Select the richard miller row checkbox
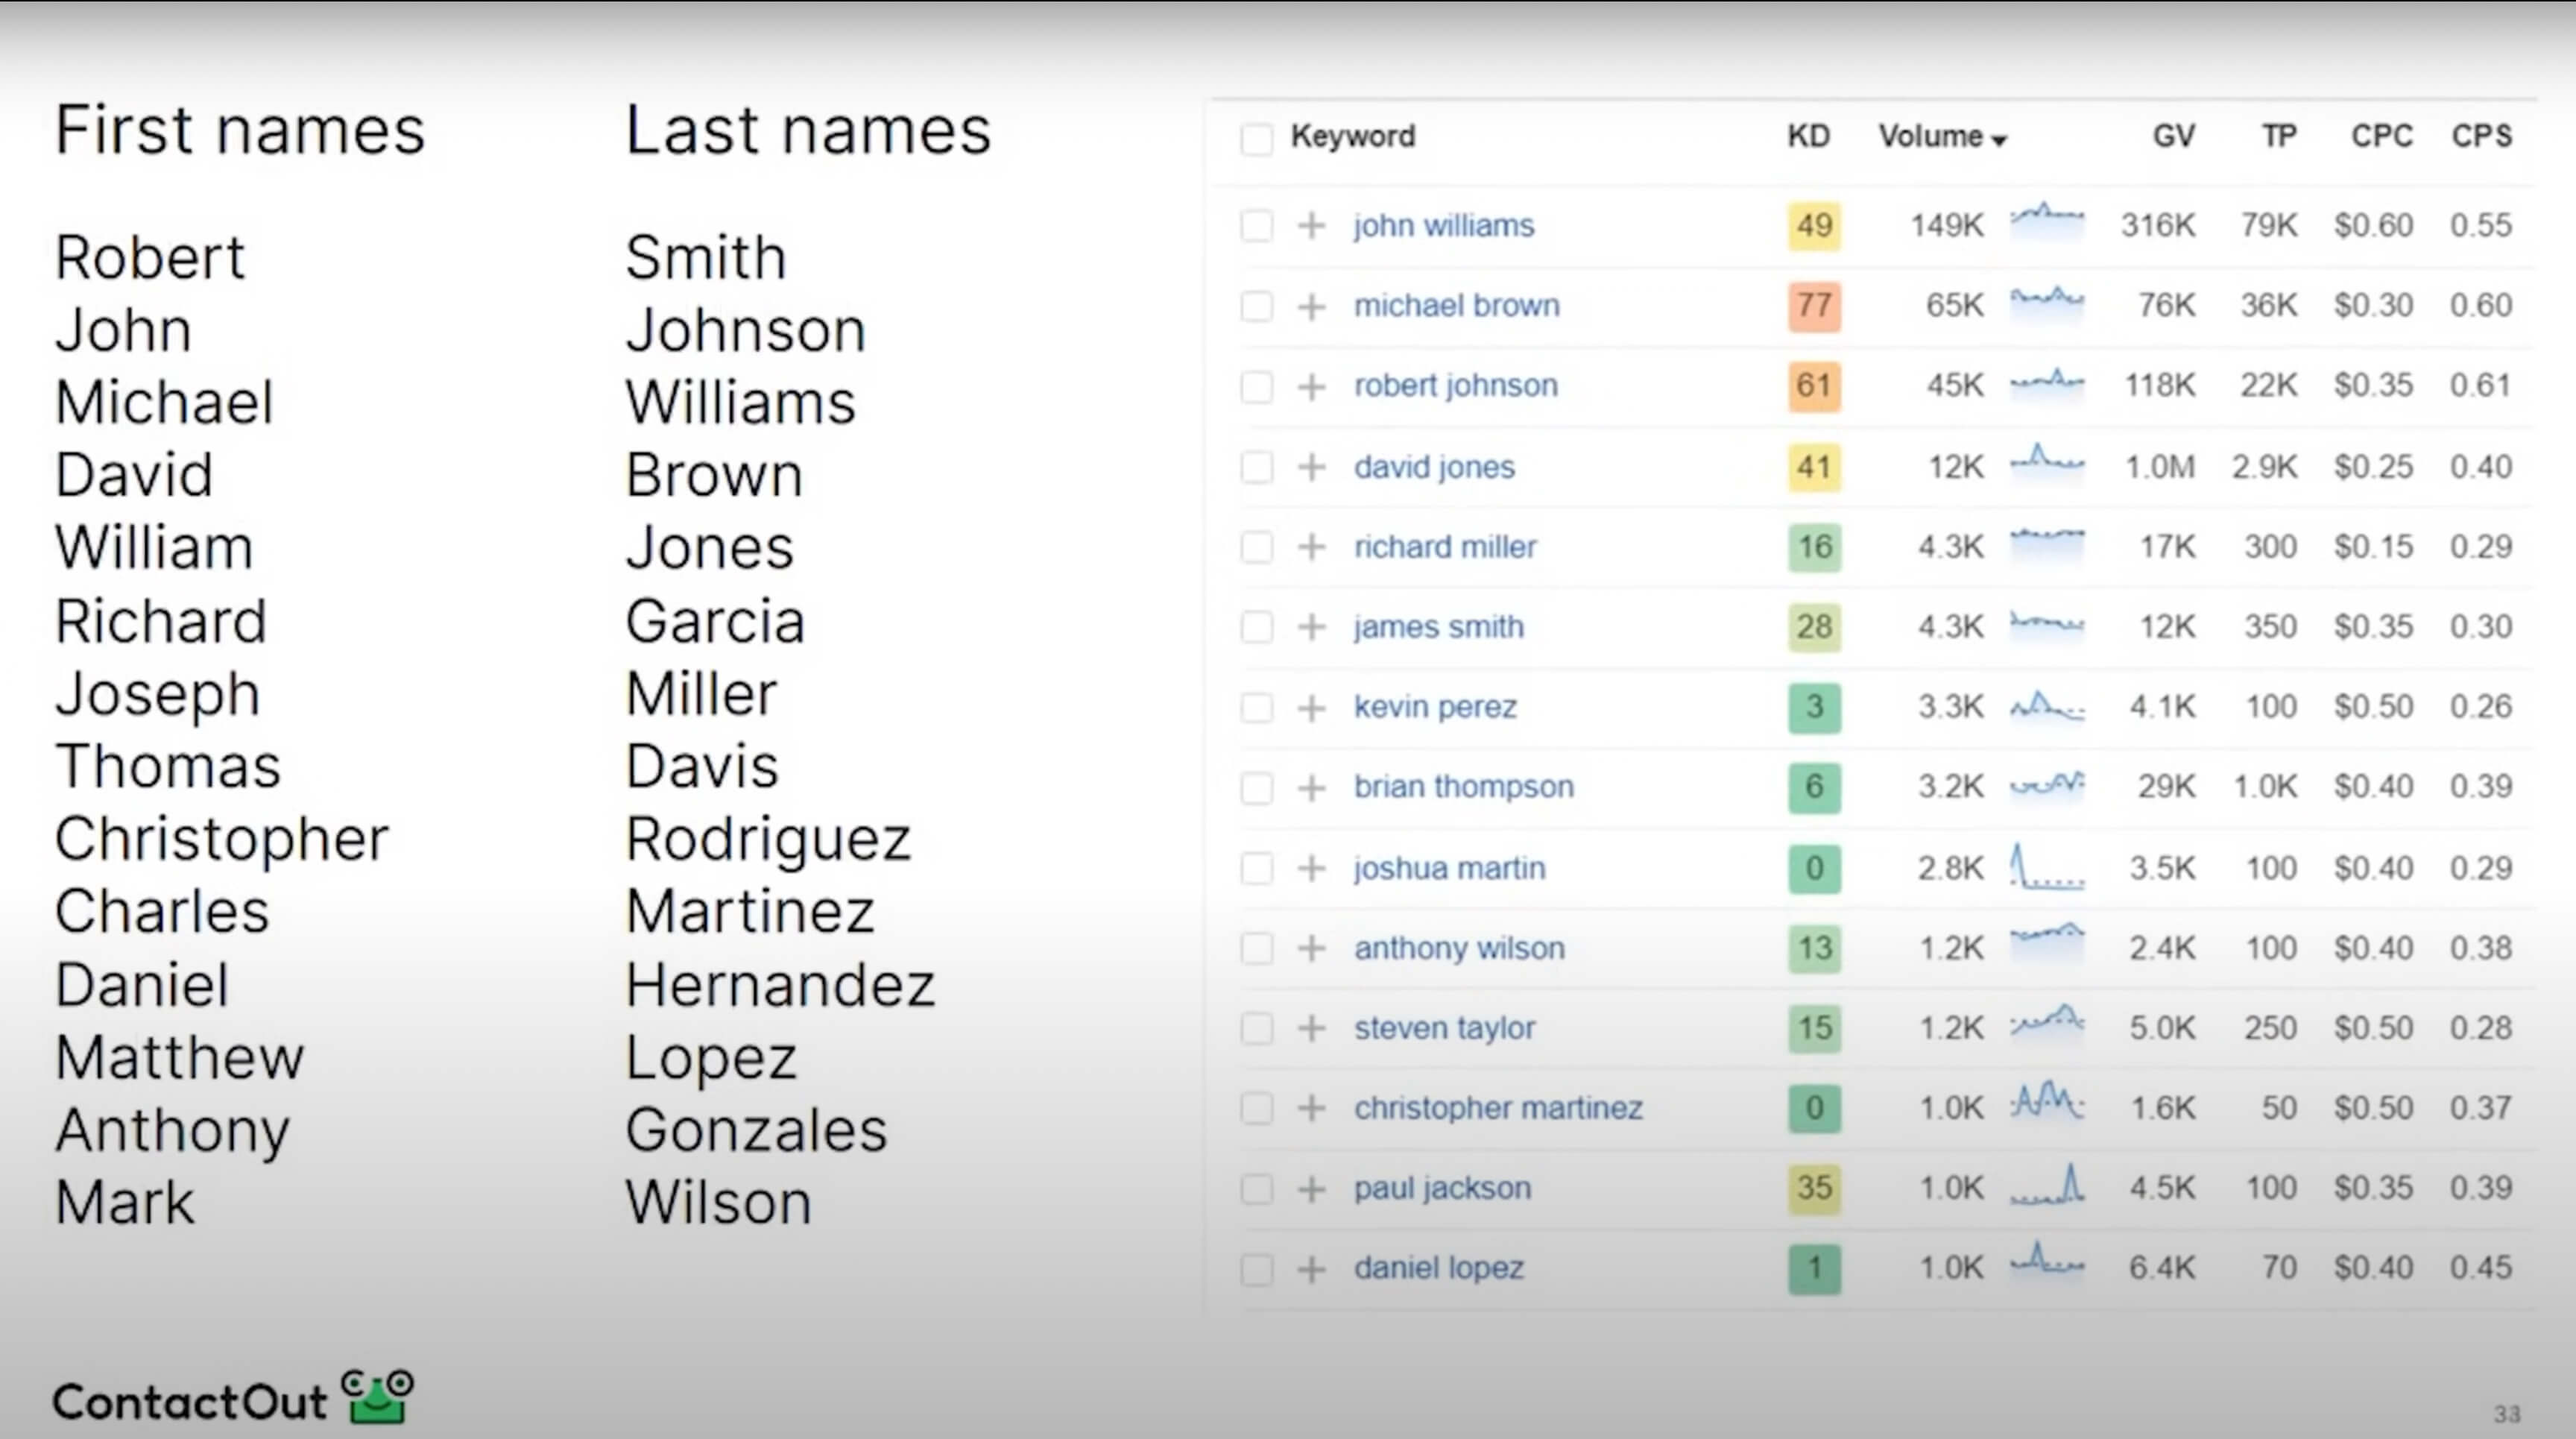The height and width of the screenshot is (1439, 2576). (x=1256, y=547)
